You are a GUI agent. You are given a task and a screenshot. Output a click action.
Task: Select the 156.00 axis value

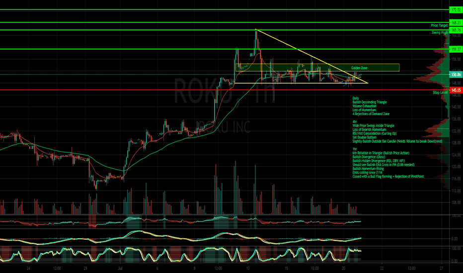(x=456, y=59)
